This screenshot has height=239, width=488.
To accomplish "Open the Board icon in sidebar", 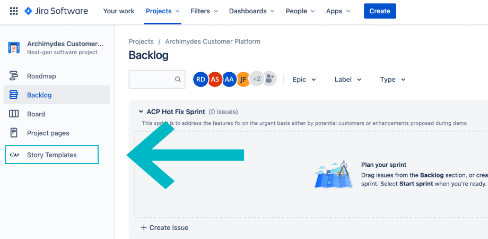I will coord(14,114).
